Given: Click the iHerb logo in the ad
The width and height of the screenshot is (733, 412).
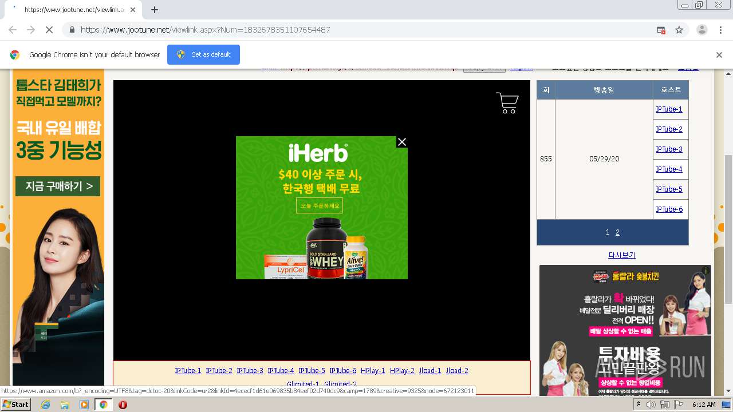Looking at the screenshot, I should pyautogui.click(x=318, y=153).
